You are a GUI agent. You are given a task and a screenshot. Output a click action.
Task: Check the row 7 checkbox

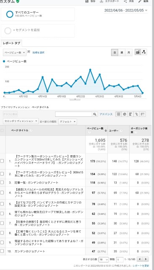[2, 223]
